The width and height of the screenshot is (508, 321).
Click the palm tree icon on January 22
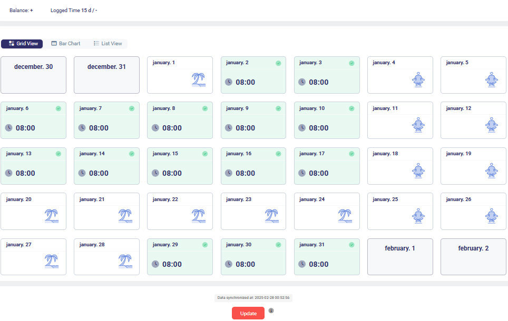click(x=198, y=217)
